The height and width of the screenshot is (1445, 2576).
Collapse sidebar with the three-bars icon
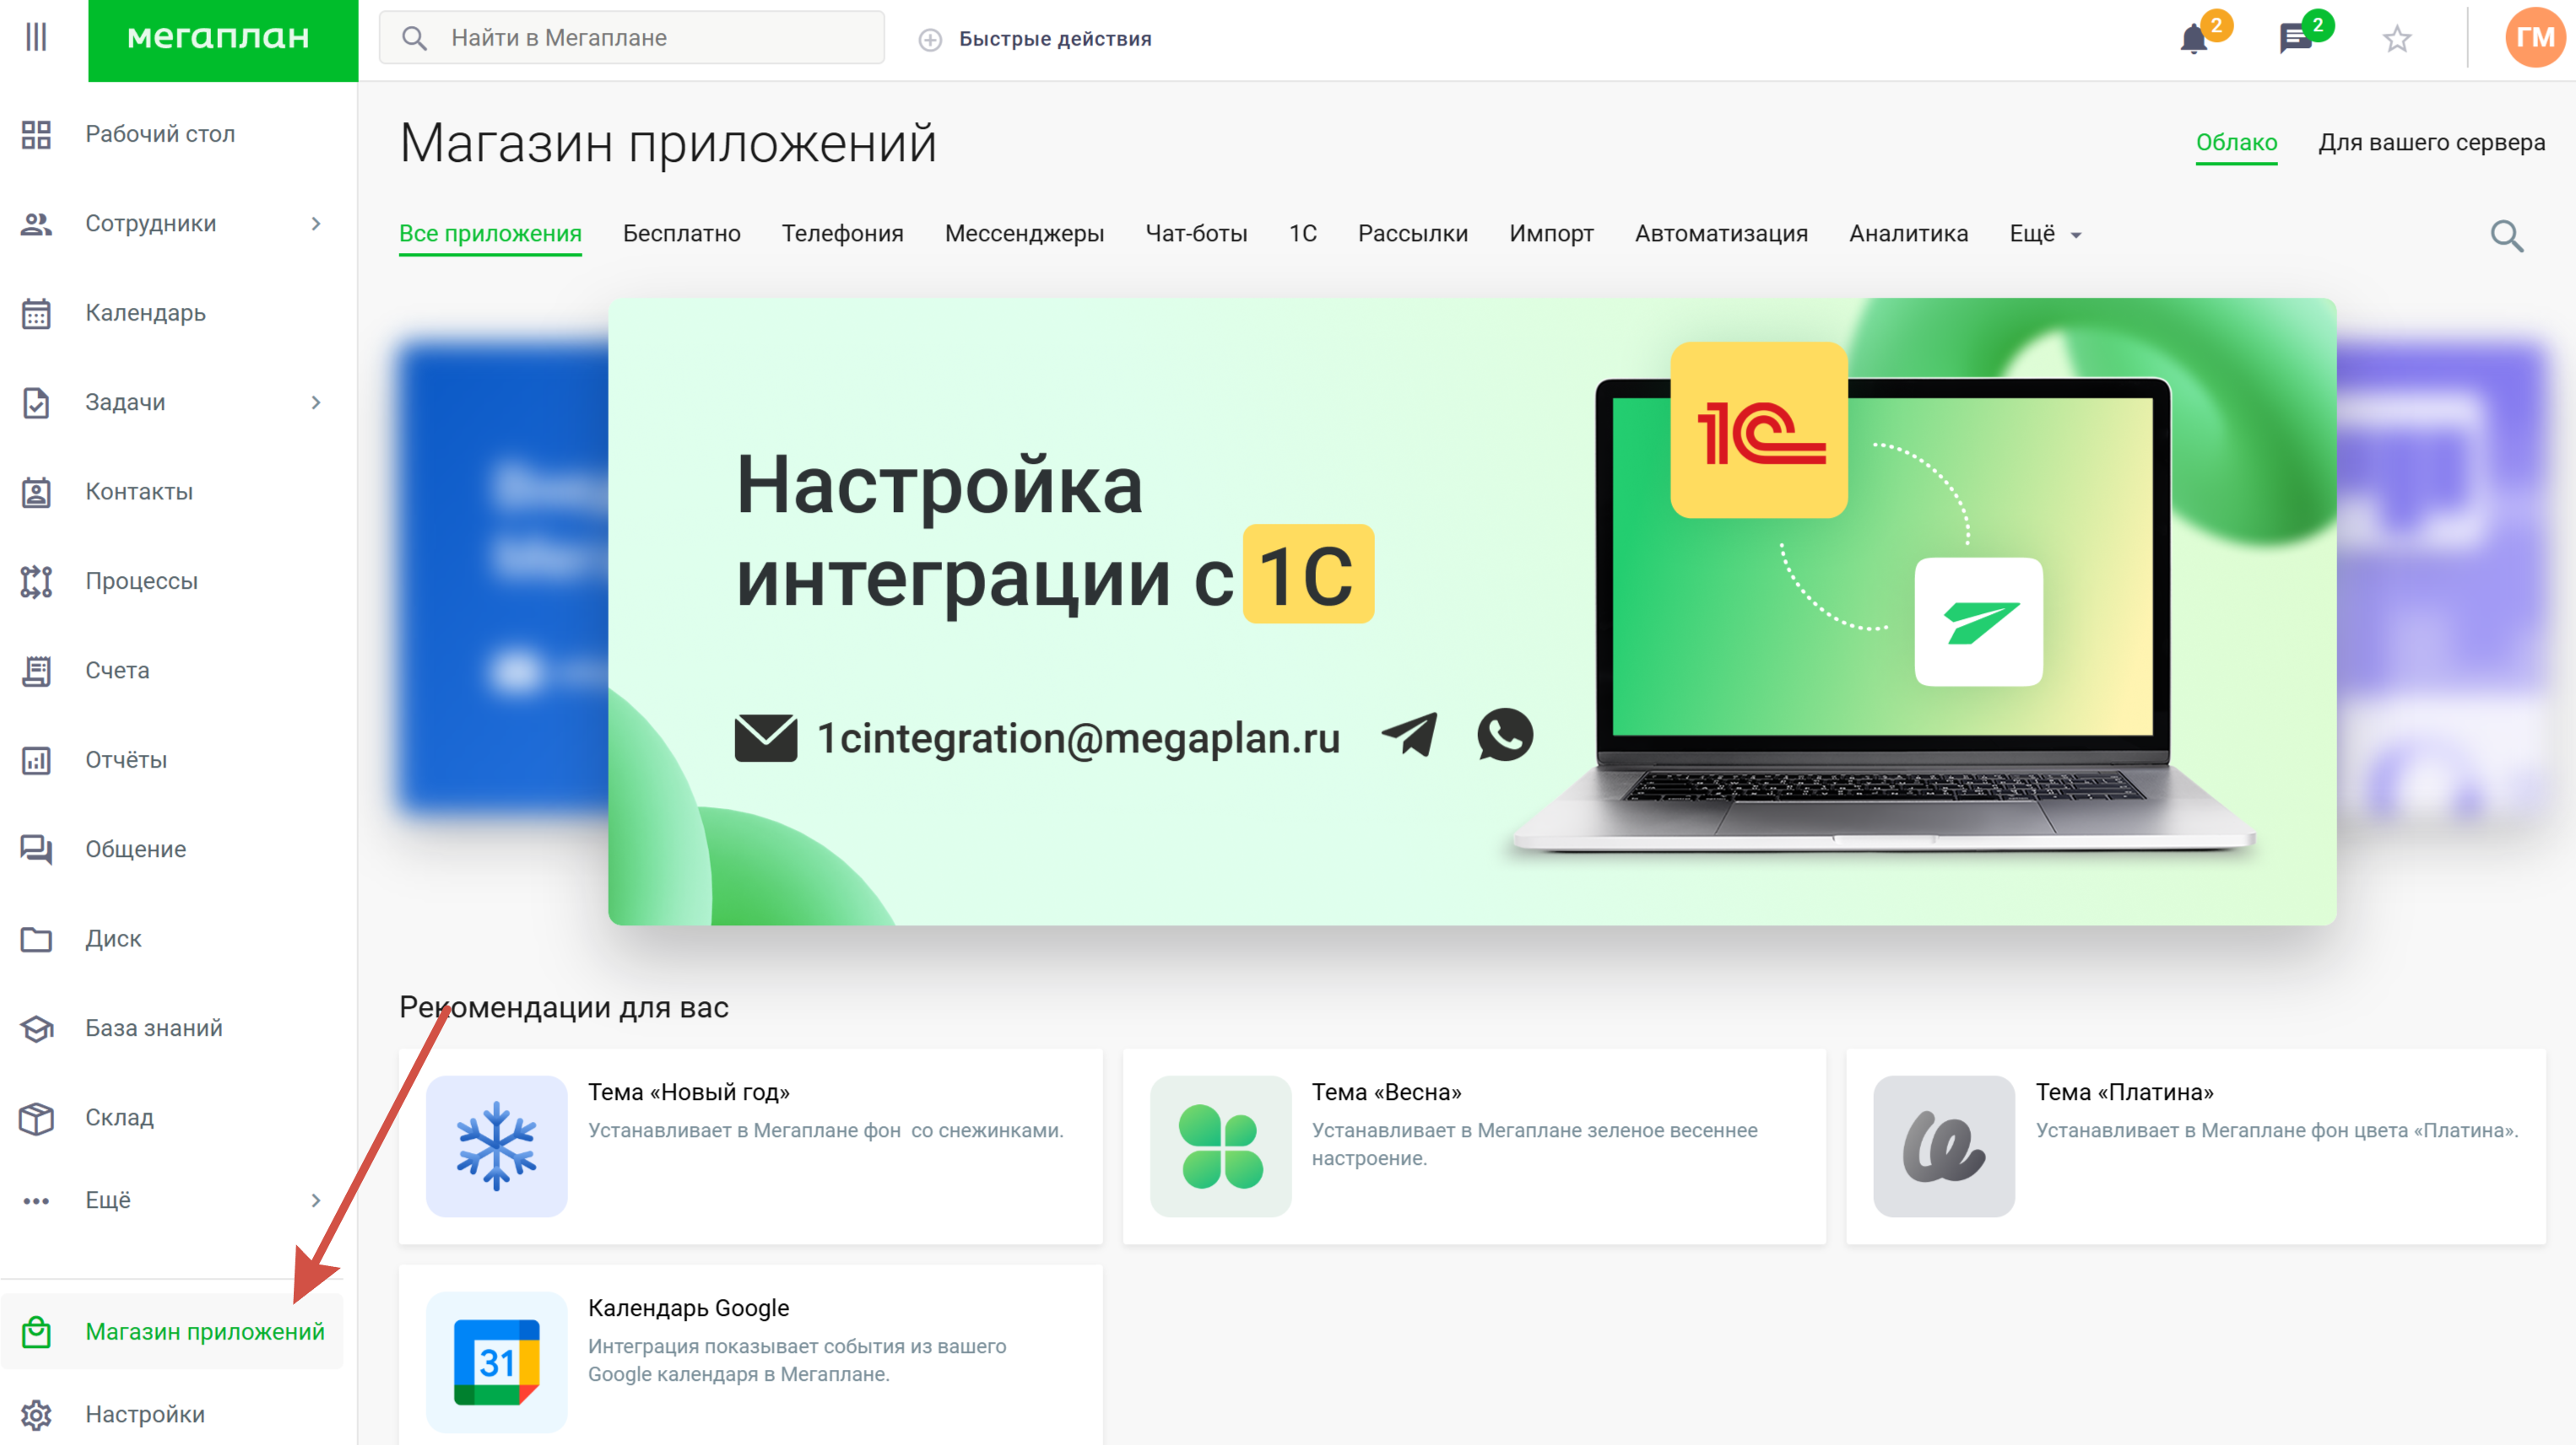[x=36, y=38]
